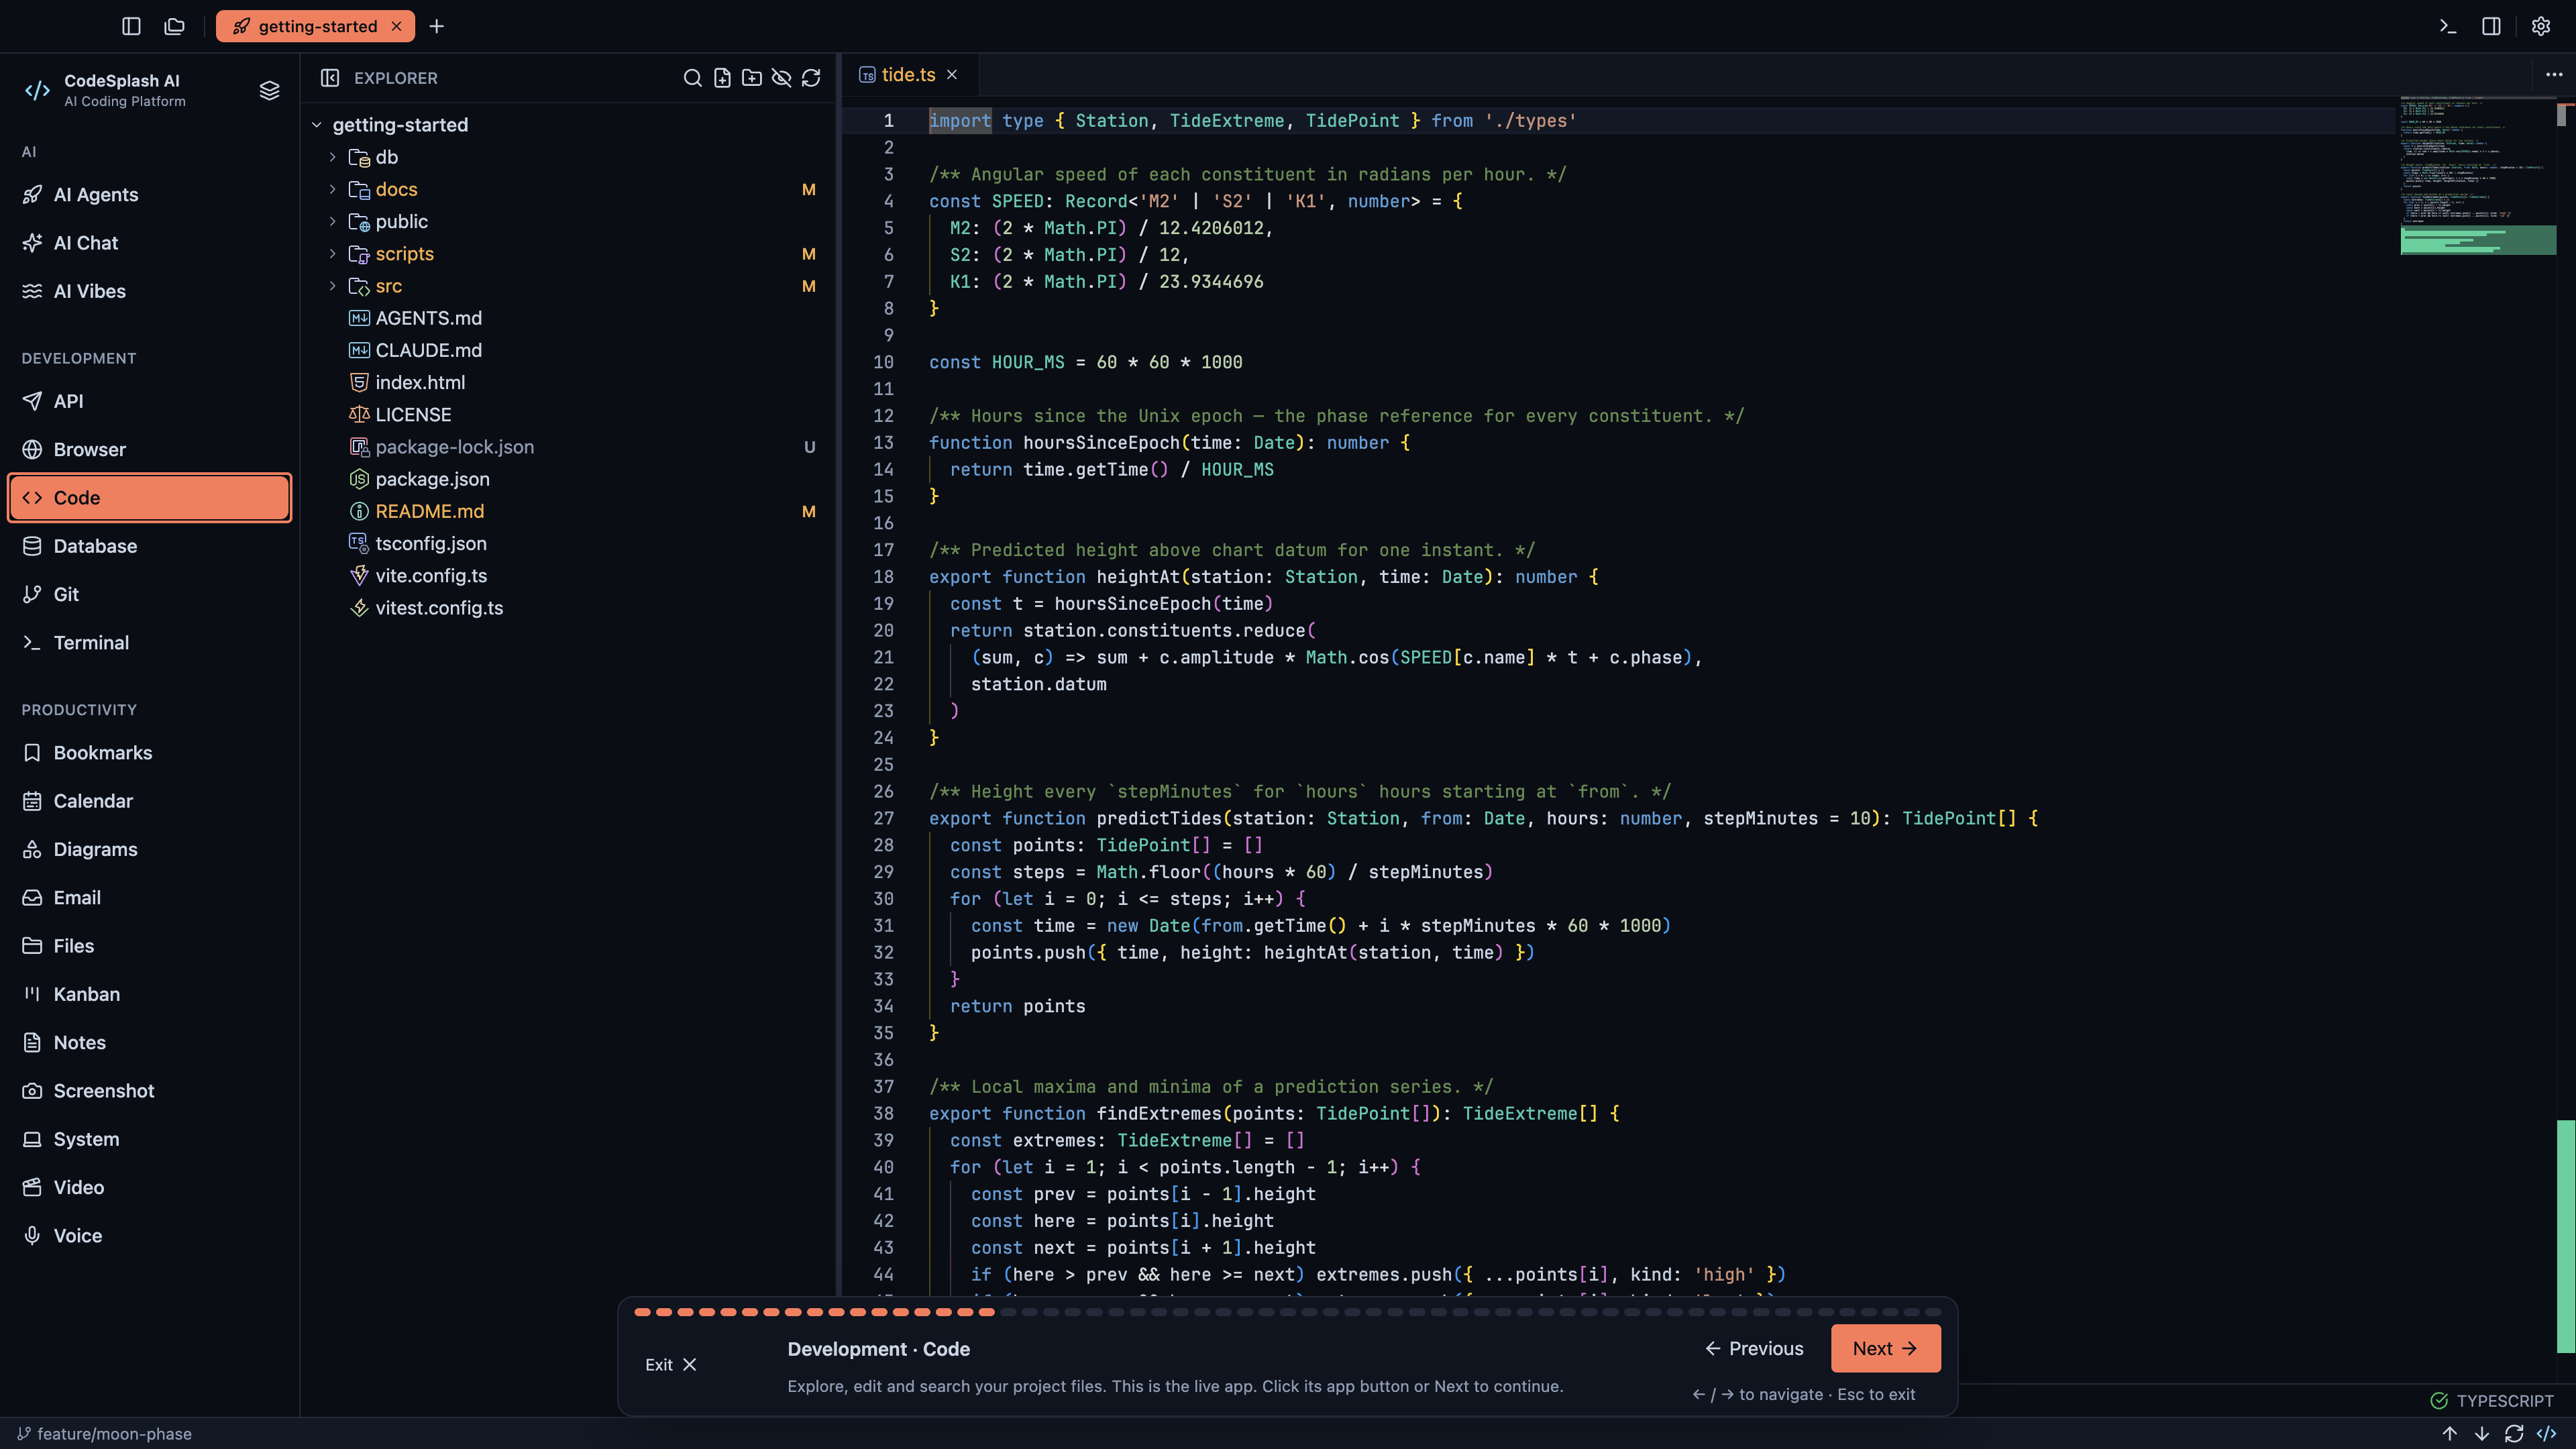Collapse the getting-started root folder
This screenshot has width=2576, height=1449.
click(316, 125)
